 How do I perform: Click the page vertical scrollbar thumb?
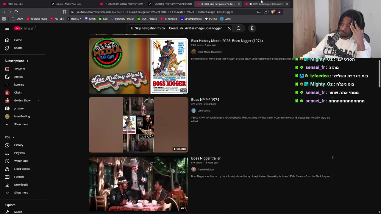(380, 74)
